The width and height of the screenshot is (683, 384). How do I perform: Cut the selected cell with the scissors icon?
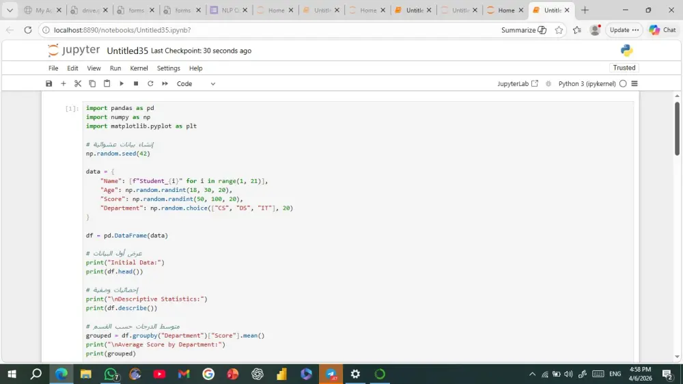coord(78,83)
